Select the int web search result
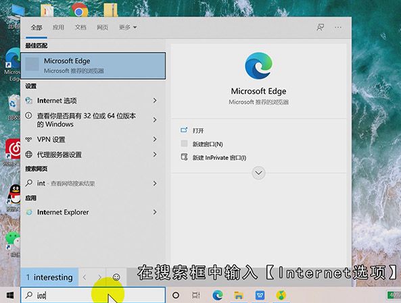The height and width of the screenshot is (303, 401). pos(93,184)
